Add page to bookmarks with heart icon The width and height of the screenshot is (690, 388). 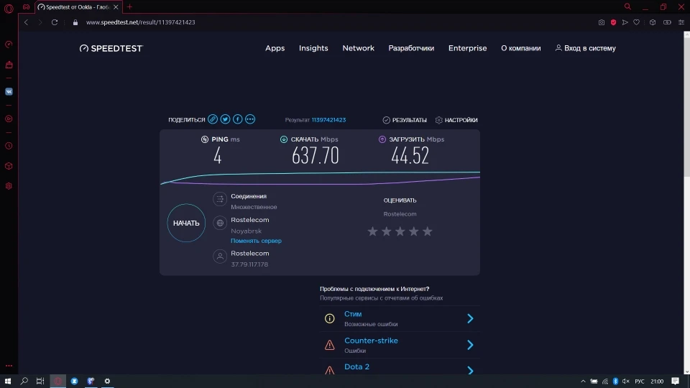tap(638, 22)
